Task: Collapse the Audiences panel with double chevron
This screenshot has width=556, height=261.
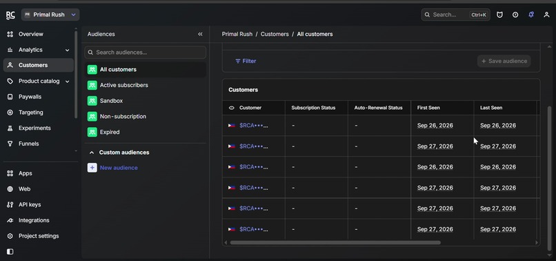Action: pos(200,34)
